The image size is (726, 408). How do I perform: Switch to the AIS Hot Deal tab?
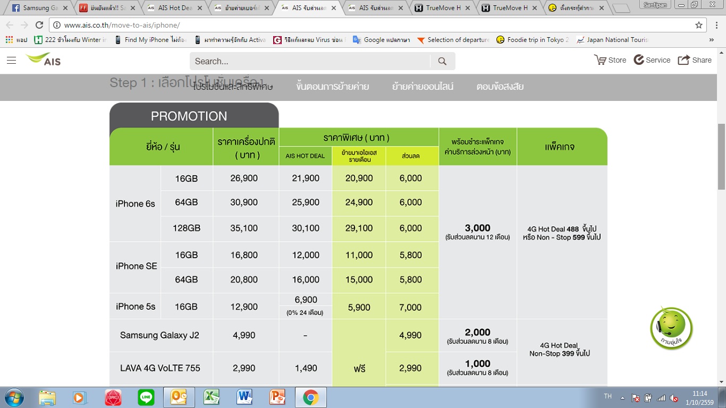174,8
